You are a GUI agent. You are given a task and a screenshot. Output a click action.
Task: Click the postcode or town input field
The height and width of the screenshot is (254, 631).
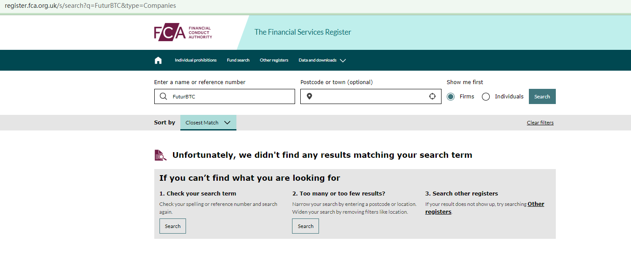[x=369, y=97]
